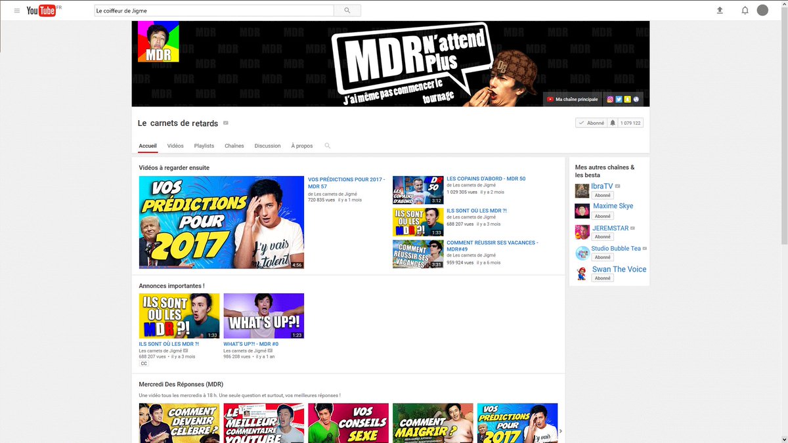Screen dimensions: 788x443
Task: Click subscriber count 1 079 122
Action: tap(630, 123)
